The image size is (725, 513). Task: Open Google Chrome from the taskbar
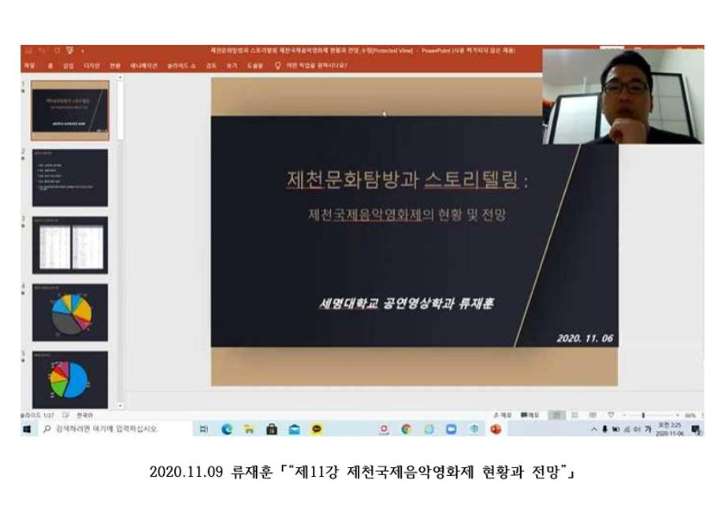[x=407, y=429]
